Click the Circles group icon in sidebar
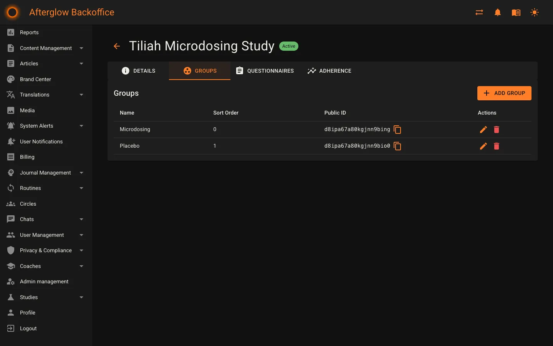The image size is (553, 346). click(11, 204)
